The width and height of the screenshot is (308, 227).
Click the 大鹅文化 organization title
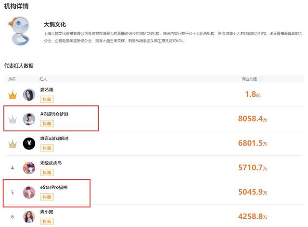pyautogui.click(x=54, y=24)
